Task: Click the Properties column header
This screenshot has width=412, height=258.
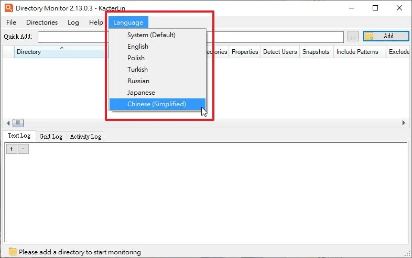Action: (245, 52)
